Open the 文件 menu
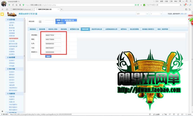This screenshot has width=193, height=116. click(x=157, y=1)
